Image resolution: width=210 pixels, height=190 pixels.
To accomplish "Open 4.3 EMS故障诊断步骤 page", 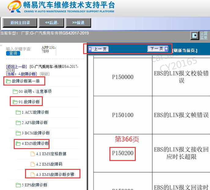I will pos(55,175).
